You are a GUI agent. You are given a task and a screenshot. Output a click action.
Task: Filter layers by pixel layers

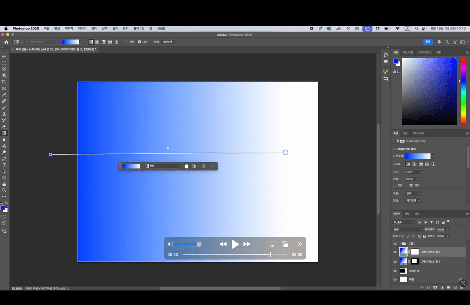tap(420, 222)
